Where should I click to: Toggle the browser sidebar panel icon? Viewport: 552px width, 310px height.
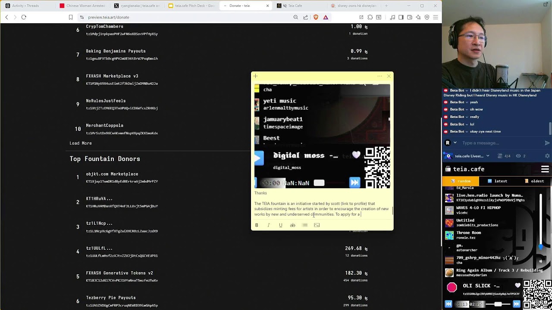click(x=401, y=17)
